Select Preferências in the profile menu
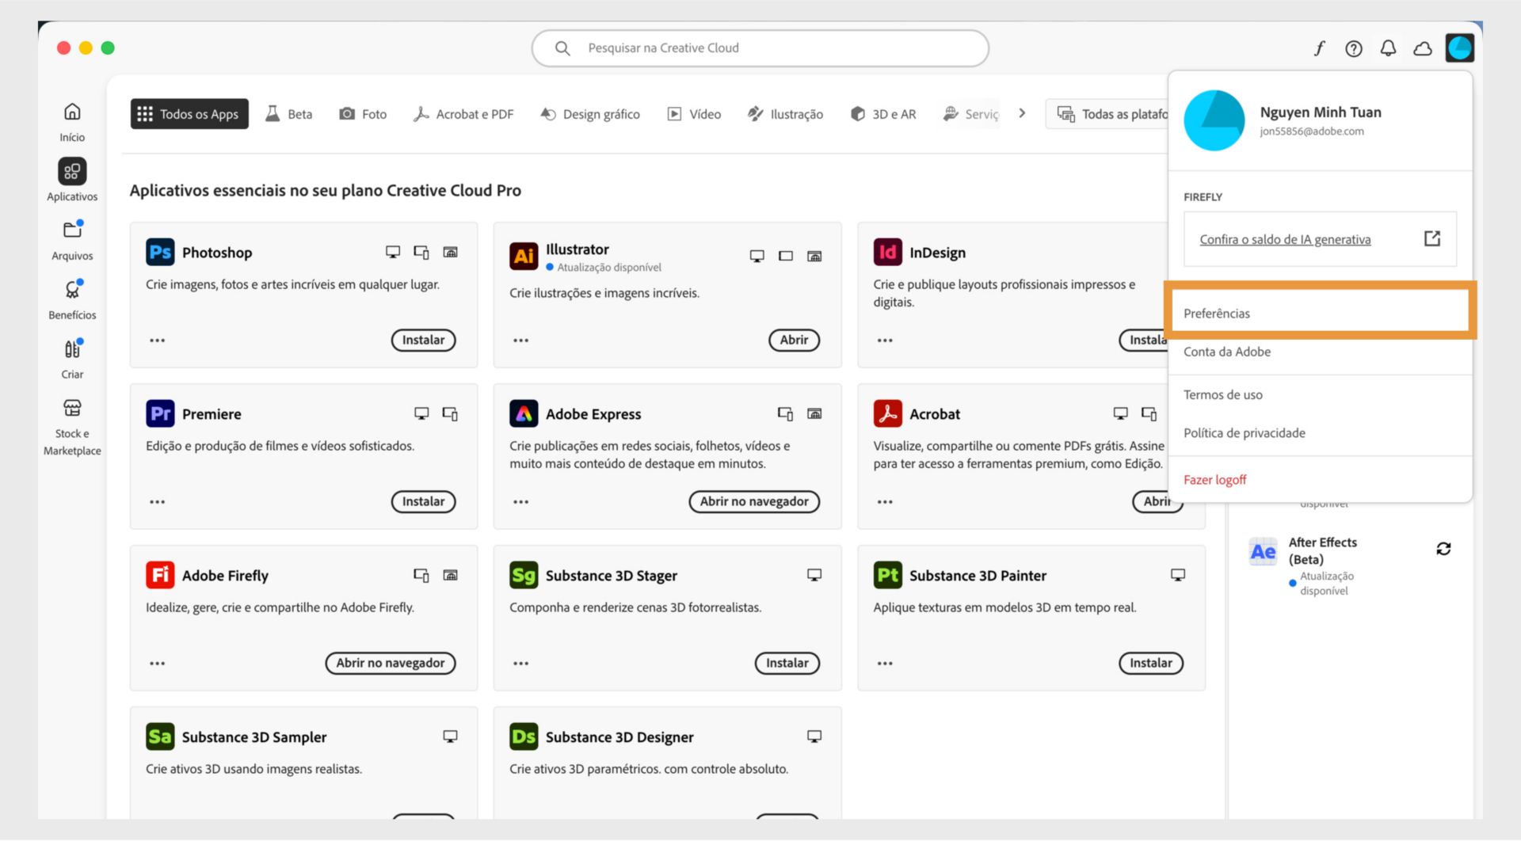The width and height of the screenshot is (1521, 841). click(1319, 314)
